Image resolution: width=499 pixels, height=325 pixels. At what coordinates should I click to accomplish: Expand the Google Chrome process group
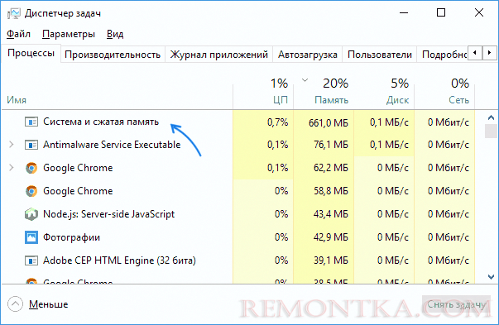pyautogui.click(x=12, y=168)
